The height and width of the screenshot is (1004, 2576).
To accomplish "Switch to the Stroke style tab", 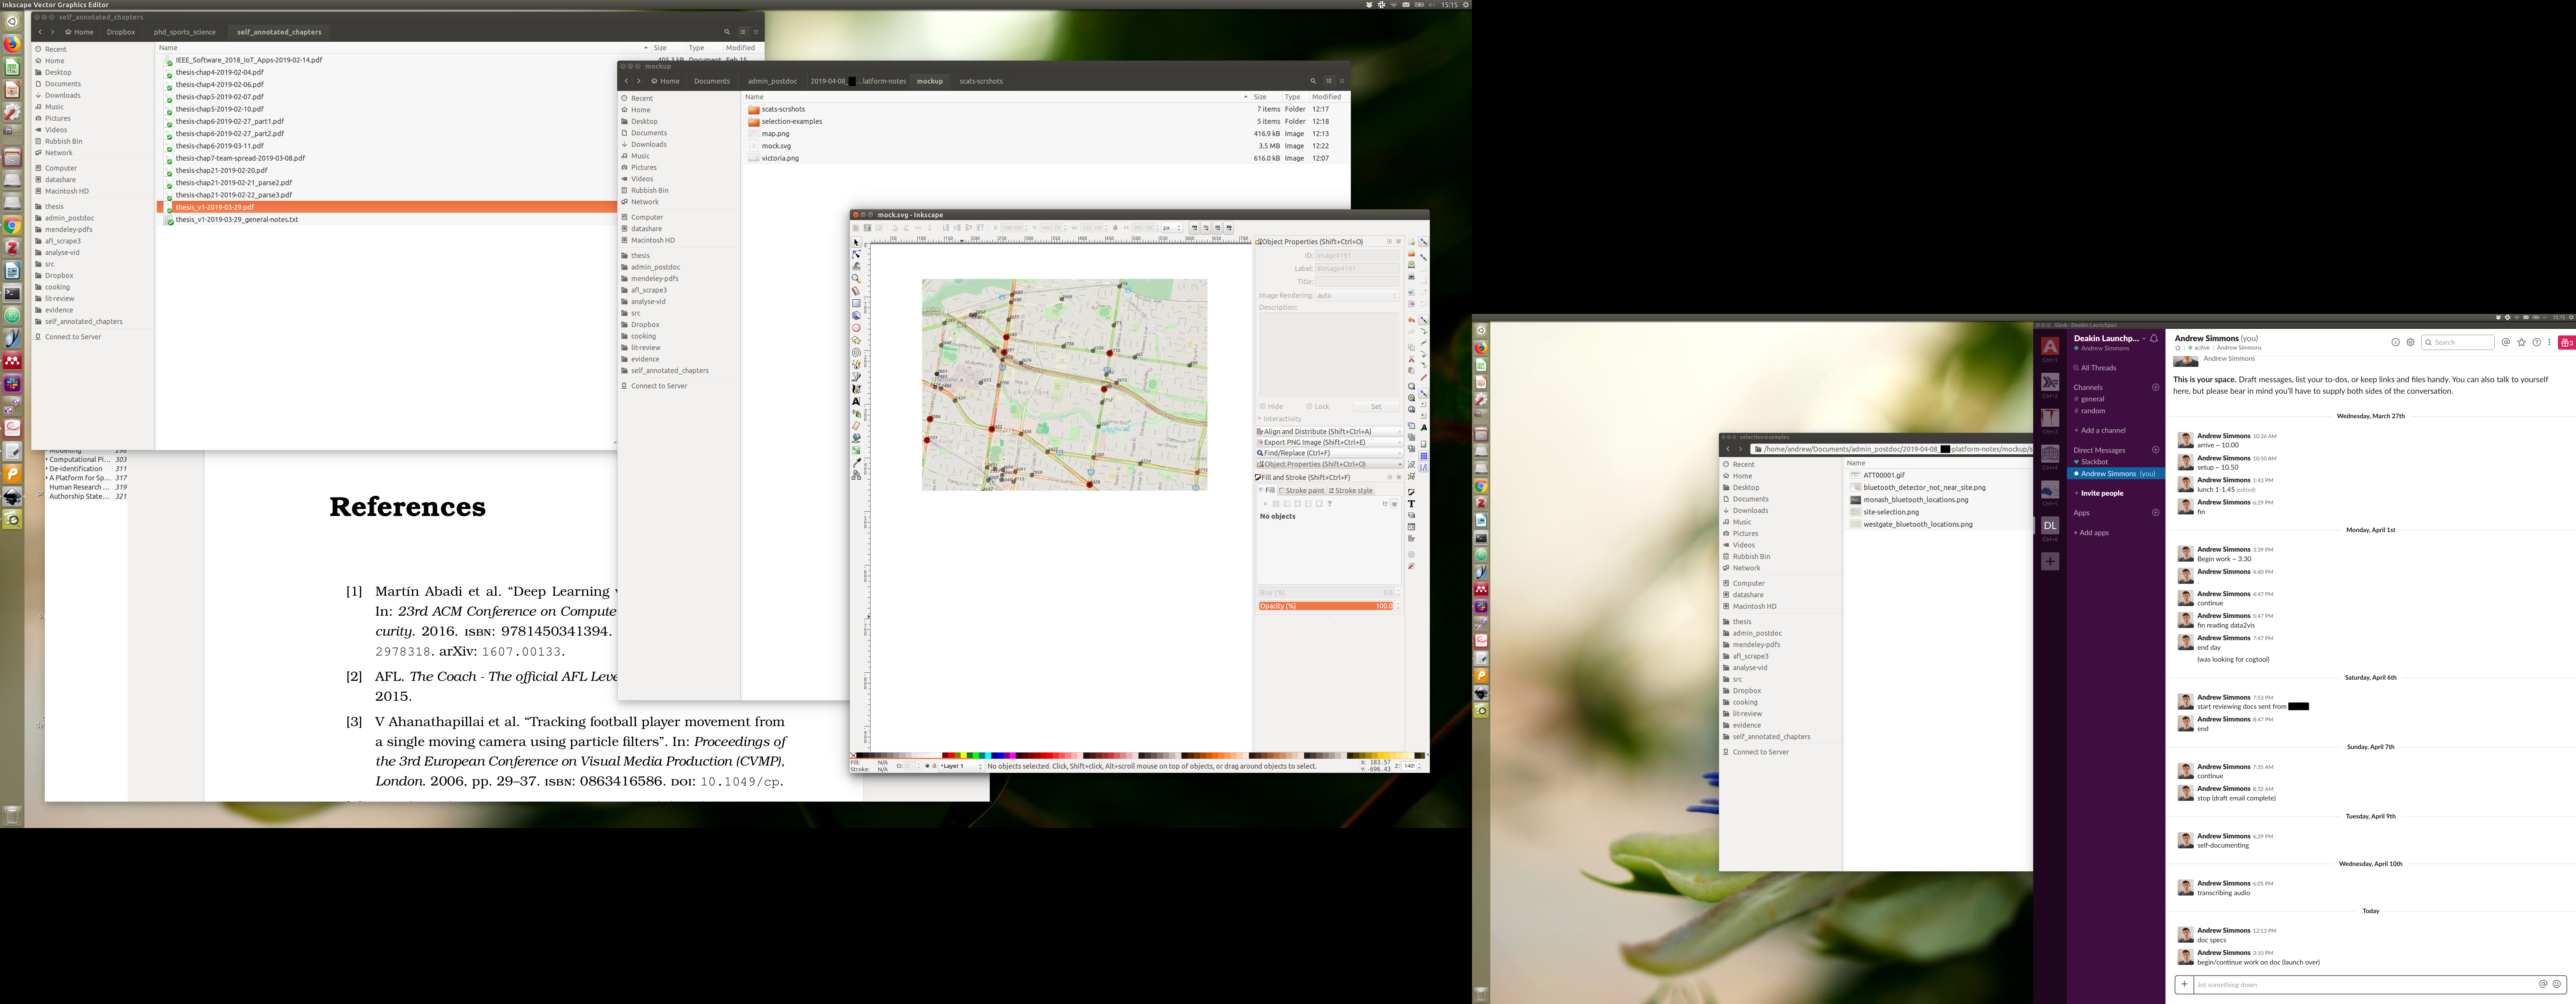I will click(x=1350, y=490).
